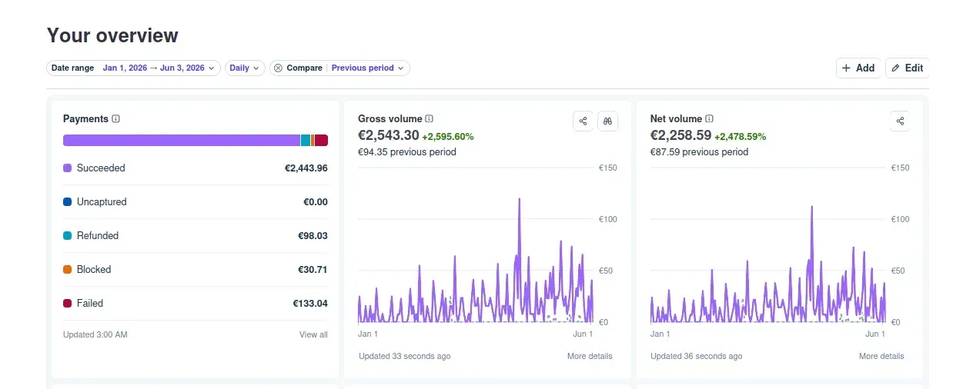
Task: Open the Daily interval dropdown
Action: click(x=245, y=68)
